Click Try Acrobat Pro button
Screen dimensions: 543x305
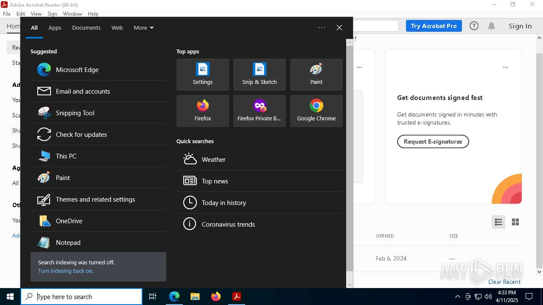[x=434, y=26]
